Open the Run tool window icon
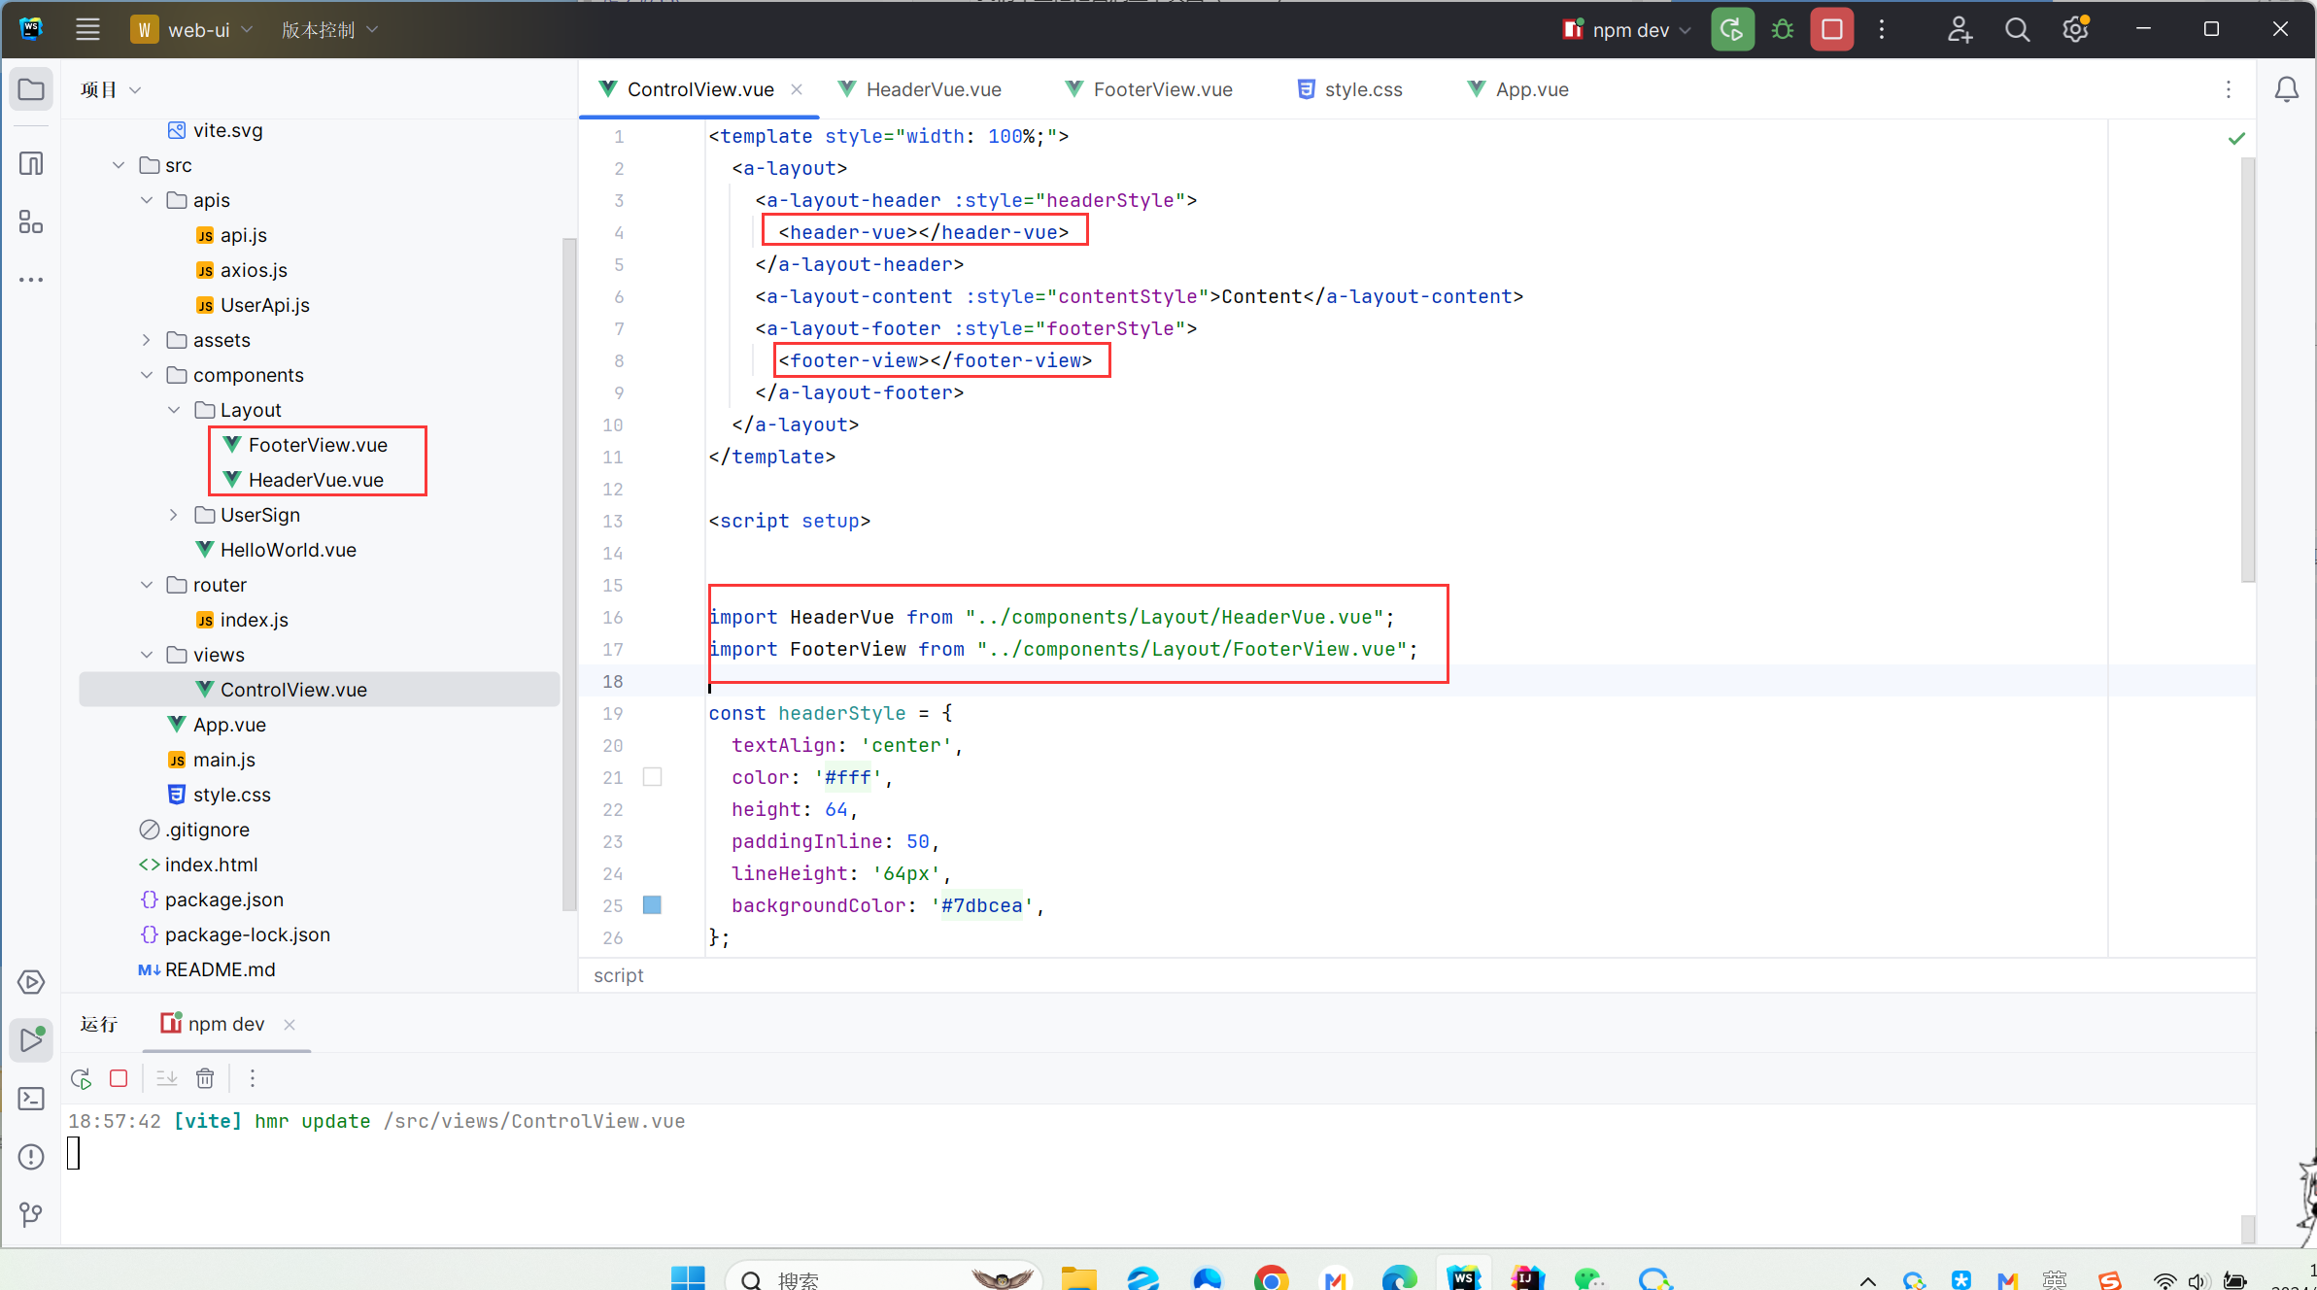Viewport: 2317px width, 1290px height. [x=31, y=1040]
